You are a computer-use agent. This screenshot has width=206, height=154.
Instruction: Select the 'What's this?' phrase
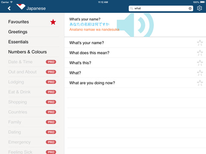pos(135,63)
